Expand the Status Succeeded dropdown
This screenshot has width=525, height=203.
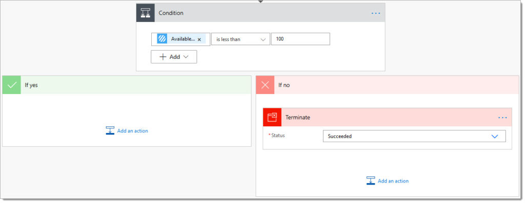click(x=414, y=136)
